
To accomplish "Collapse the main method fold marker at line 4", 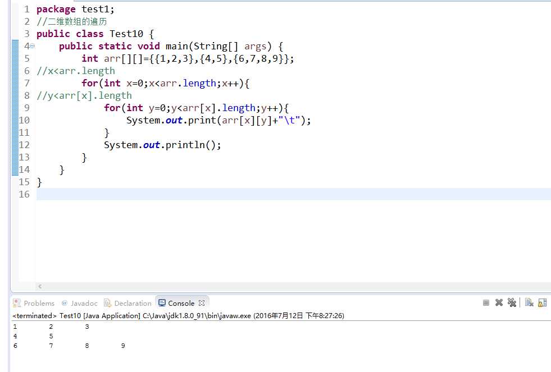I will pos(33,46).
